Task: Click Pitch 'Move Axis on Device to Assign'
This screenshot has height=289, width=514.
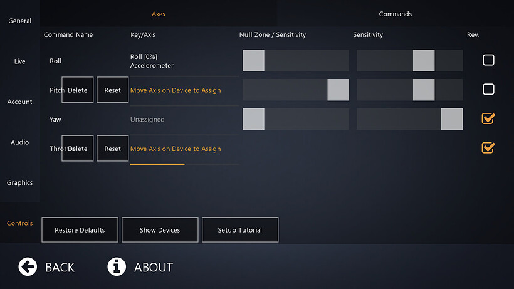Action: (176, 90)
